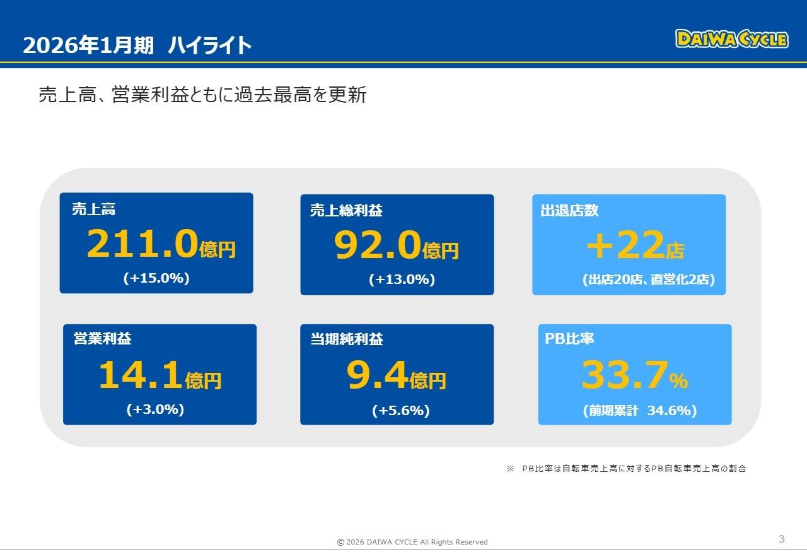Click the 出退店数 +22店 card
The height and width of the screenshot is (559, 807).
pyautogui.click(x=629, y=244)
